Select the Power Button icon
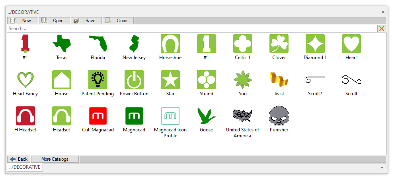The height and width of the screenshot is (179, 394). click(x=134, y=80)
